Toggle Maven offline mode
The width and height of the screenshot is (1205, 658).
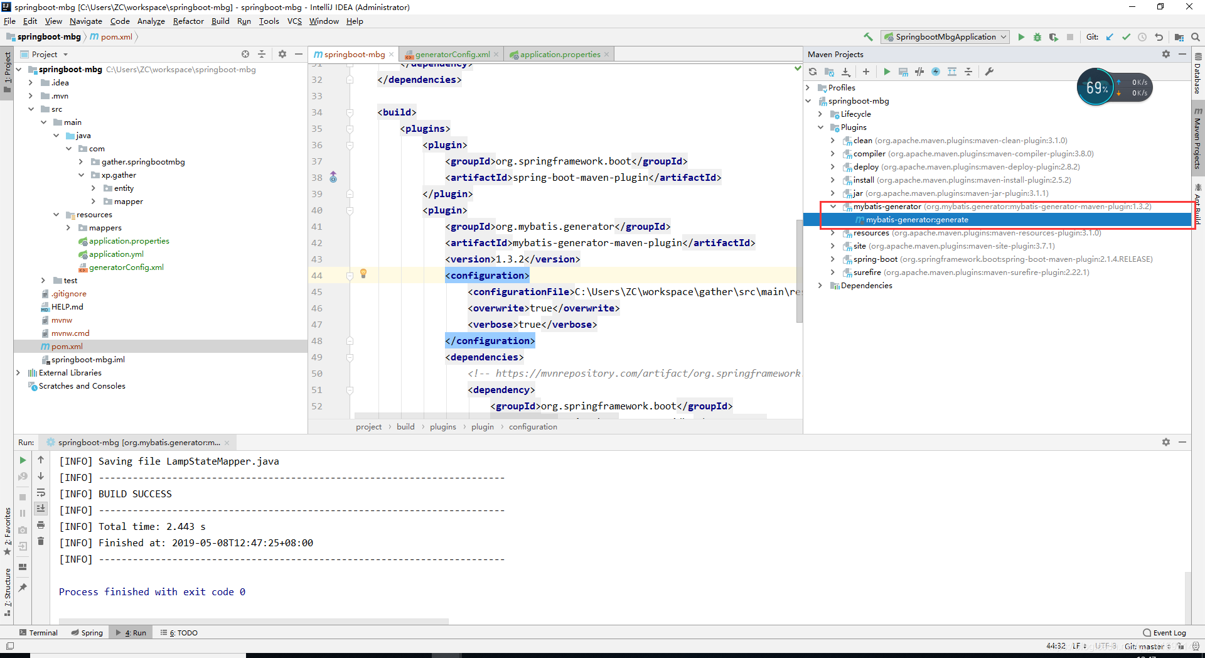click(x=919, y=72)
